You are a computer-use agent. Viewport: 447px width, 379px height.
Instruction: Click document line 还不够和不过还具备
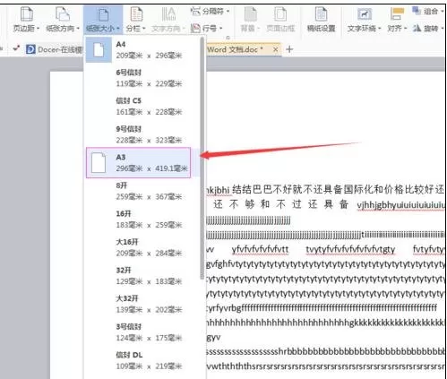pyautogui.click(x=280, y=204)
